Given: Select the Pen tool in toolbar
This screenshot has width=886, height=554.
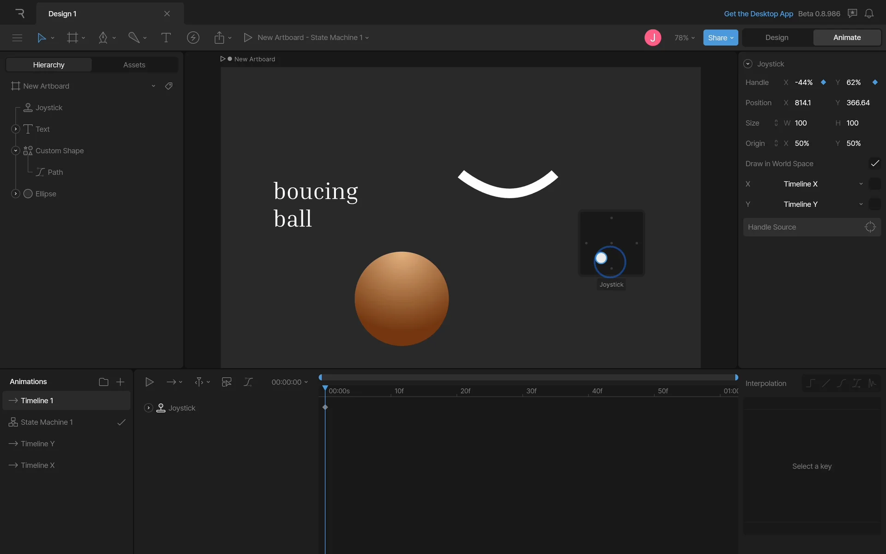Looking at the screenshot, I should point(103,38).
